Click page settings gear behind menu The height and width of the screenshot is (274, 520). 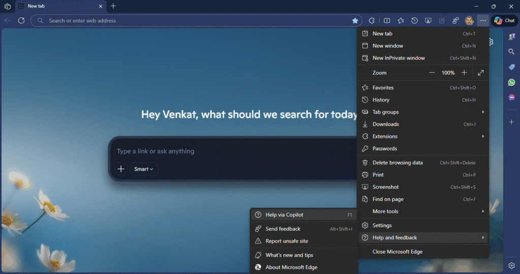491,42
